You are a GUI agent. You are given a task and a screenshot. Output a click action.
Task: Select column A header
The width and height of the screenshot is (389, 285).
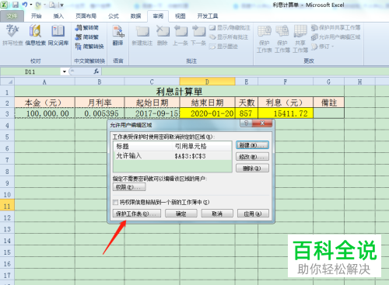[x=44, y=82]
